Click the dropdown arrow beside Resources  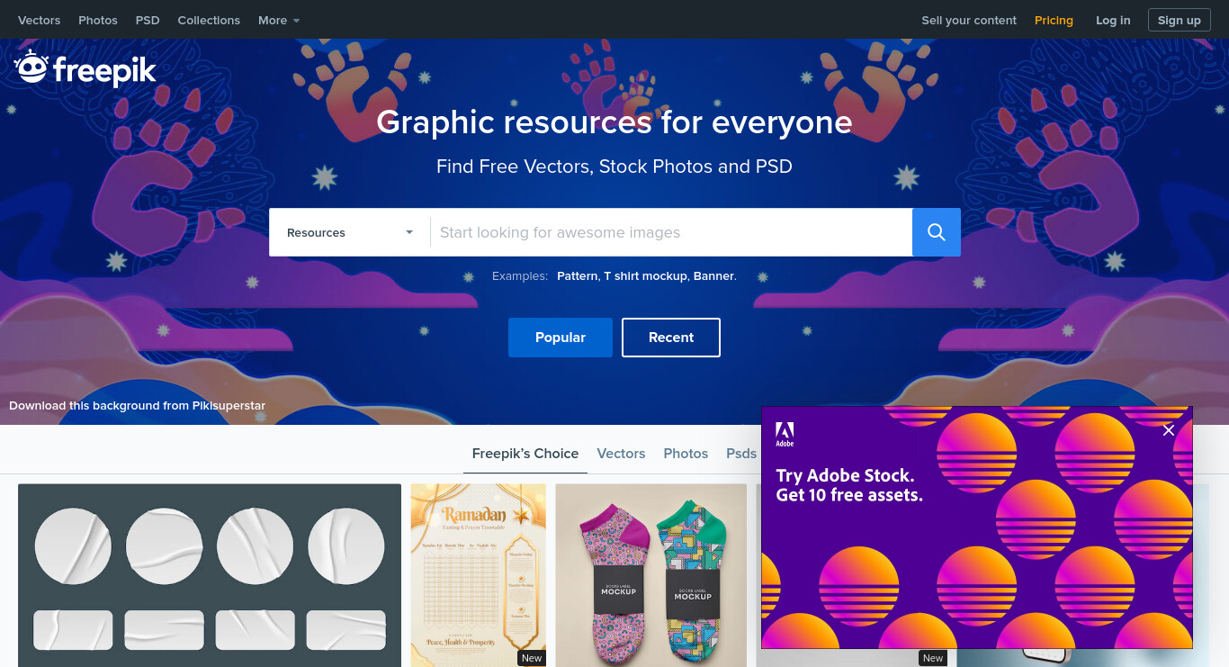click(x=409, y=232)
